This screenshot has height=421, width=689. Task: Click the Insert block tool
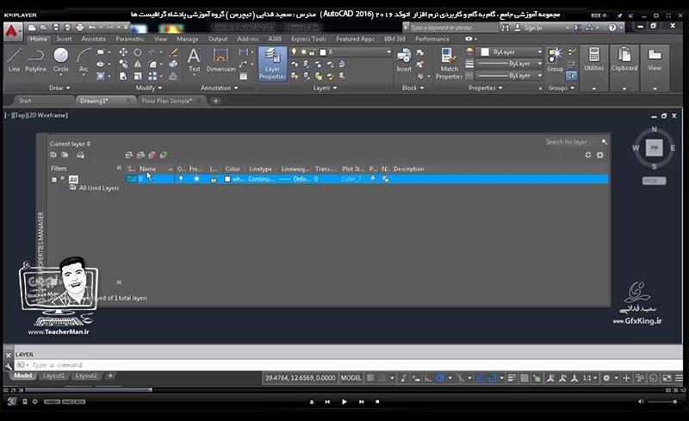coord(404,59)
